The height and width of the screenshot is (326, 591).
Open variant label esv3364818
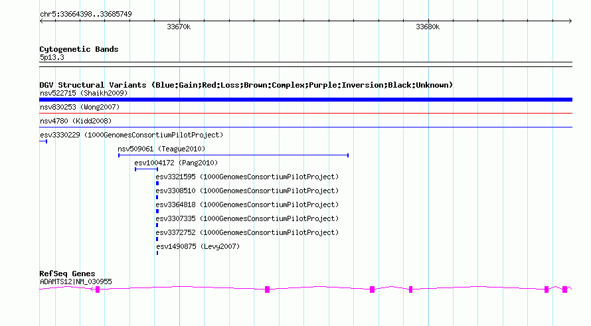[x=247, y=204]
